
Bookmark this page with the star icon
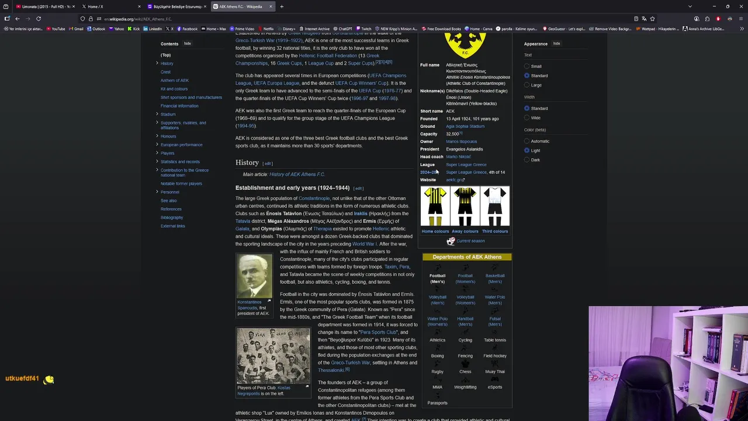(x=653, y=19)
